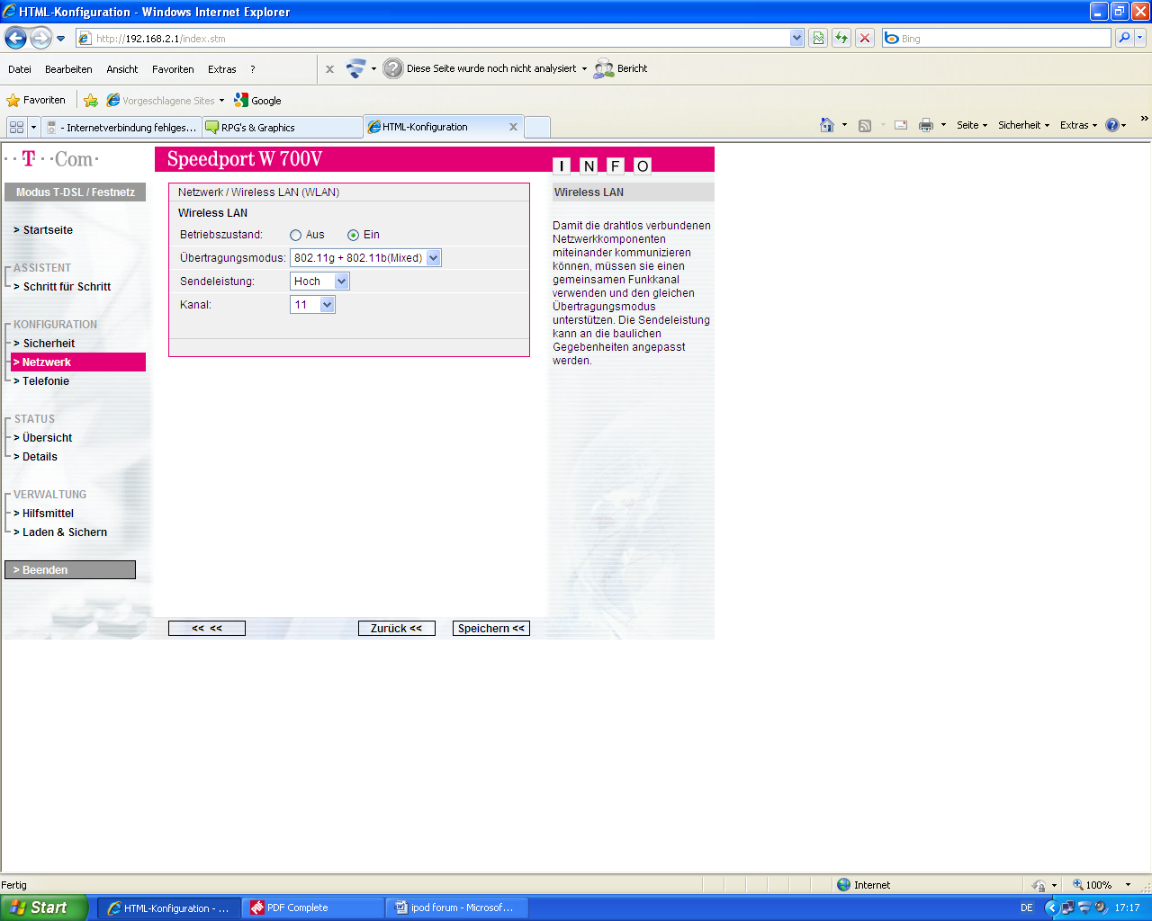Select Netzwerk in the sidebar
This screenshot has width=1152, height=921.
point(77,362)
